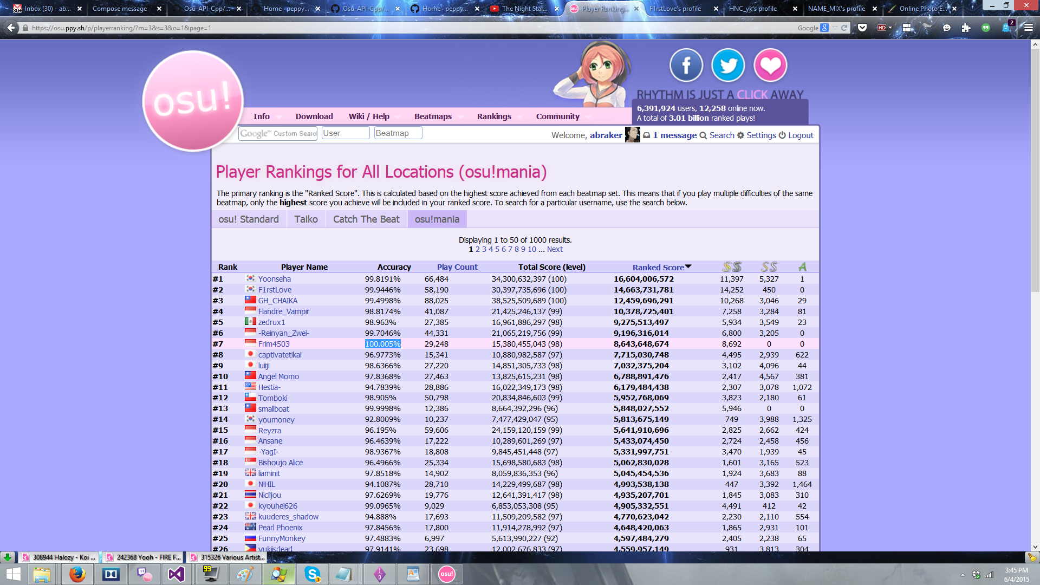Open Visual Studio from taskbar
This screenshot has width=1040, height=585.
[x=177, y=574]
